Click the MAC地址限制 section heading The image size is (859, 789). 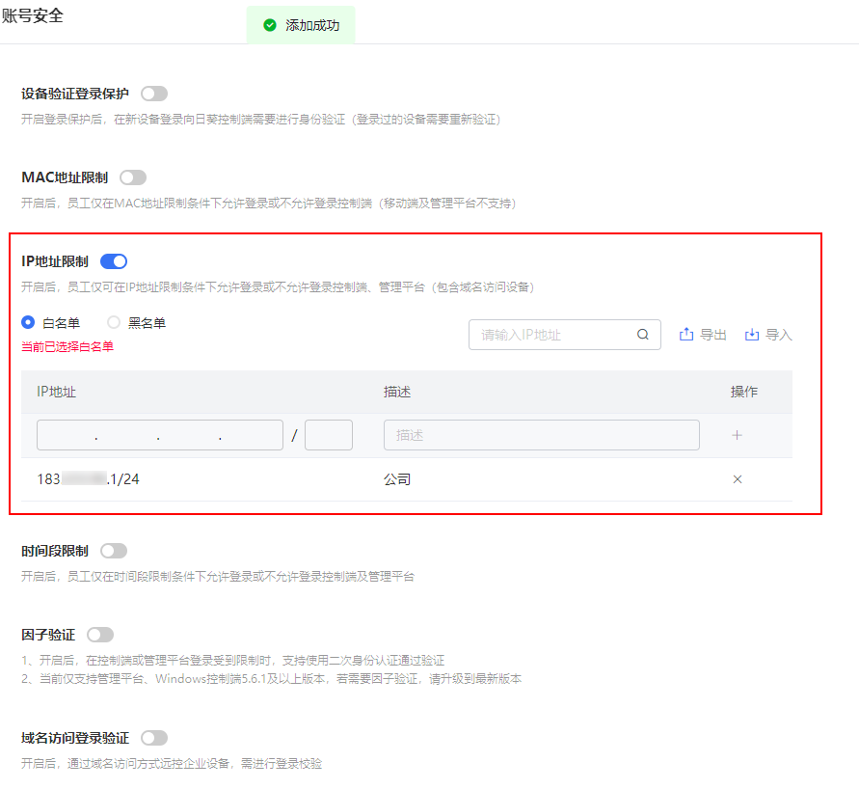click(65, 177)
